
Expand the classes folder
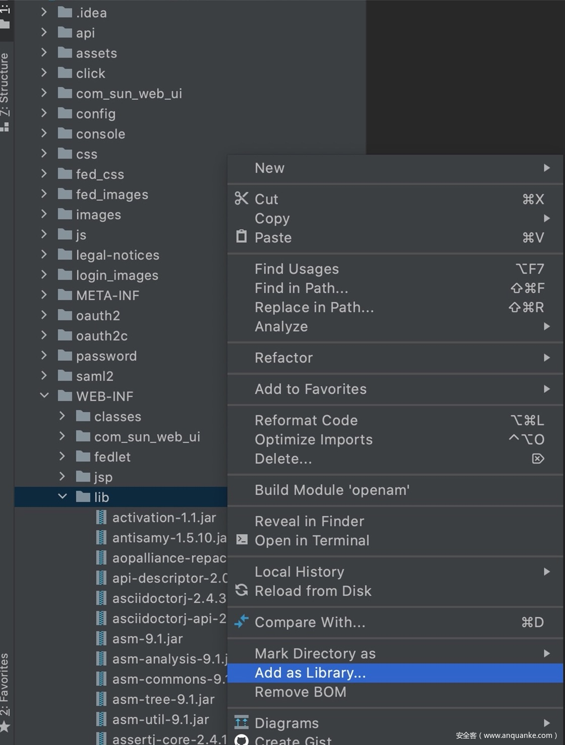(x=63, y=416)
